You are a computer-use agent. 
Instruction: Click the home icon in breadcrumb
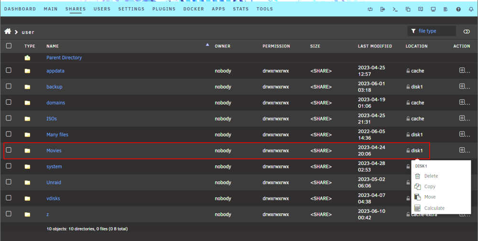point(8,32)
